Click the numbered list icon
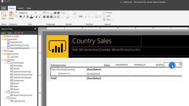 (58, 17)
